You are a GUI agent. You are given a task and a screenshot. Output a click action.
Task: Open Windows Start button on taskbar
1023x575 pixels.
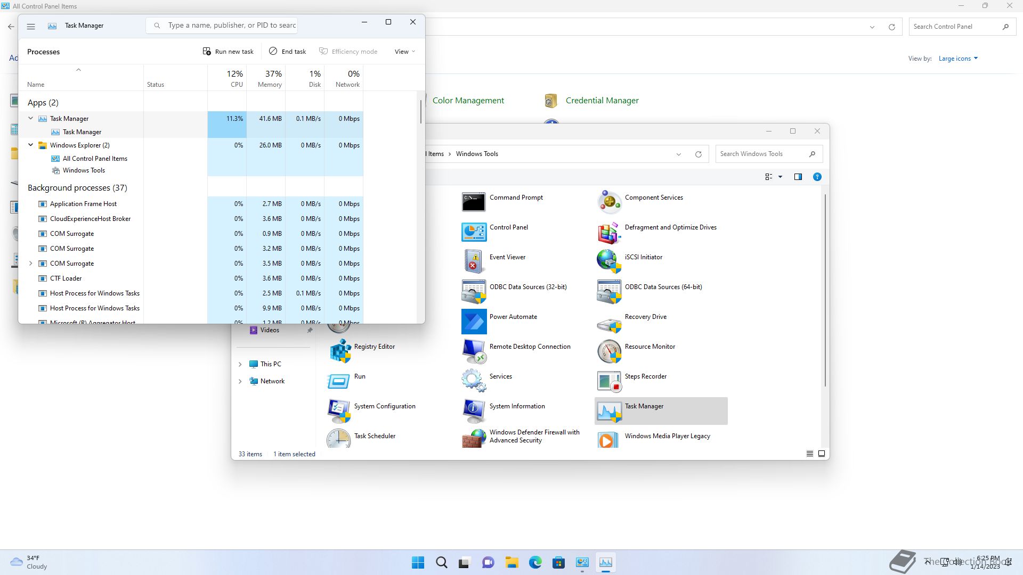418,562
